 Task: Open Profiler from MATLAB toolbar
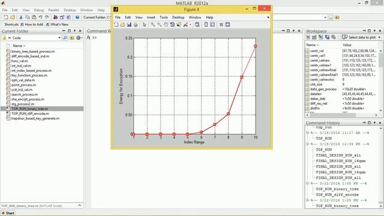[68, 17]
